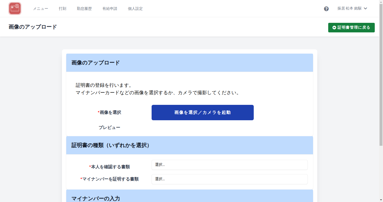Click the scrollbar down arrow
The width and height of the screenshot is (383, 202).
381,200
